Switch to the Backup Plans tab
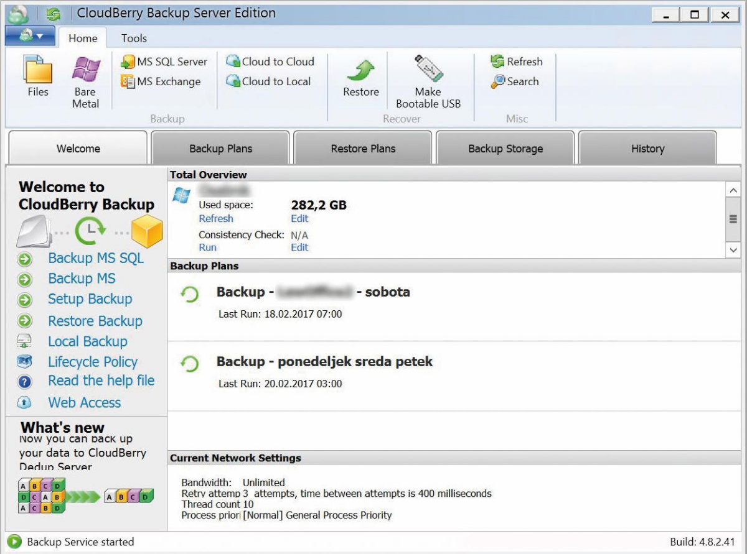747x554 pixels. click(221, 149)
